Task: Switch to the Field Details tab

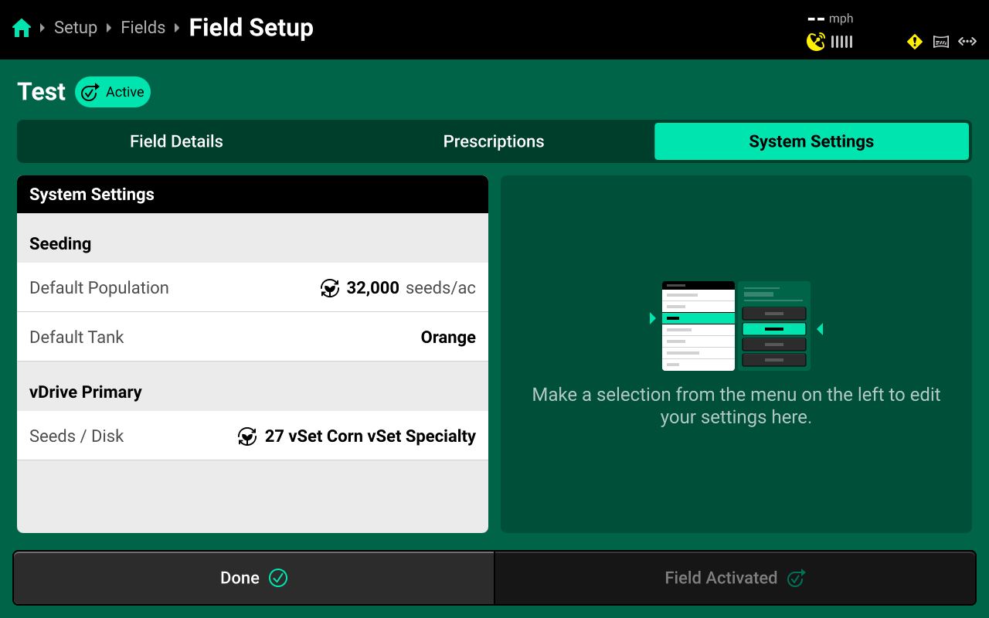Action: click(176, 141)
